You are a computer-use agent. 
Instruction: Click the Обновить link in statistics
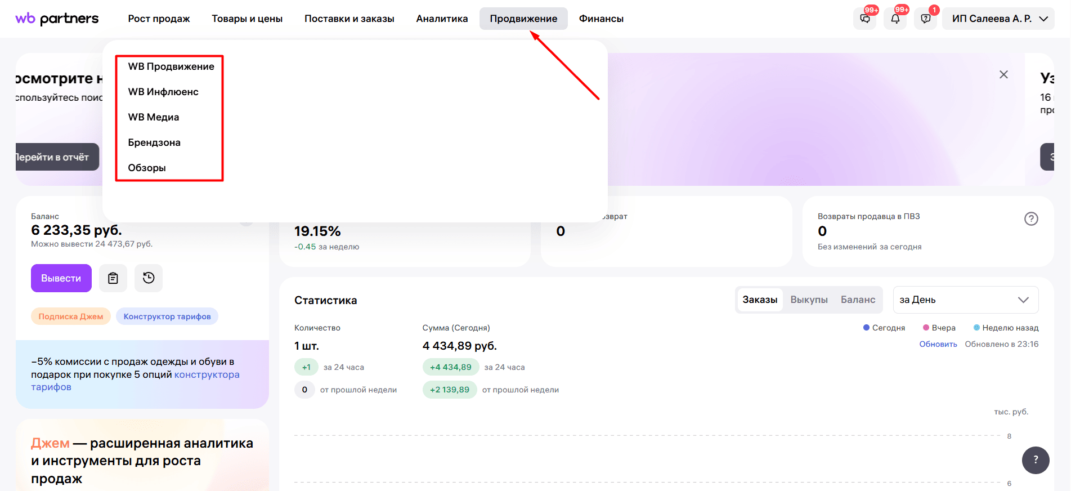(x=938, y=344)
